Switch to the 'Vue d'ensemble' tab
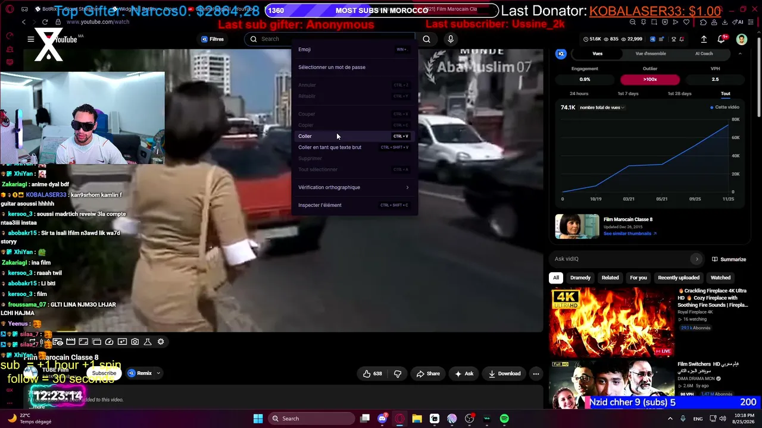Image resolution: width=762 pixels, height=428 pixels. tap(651, 53)
